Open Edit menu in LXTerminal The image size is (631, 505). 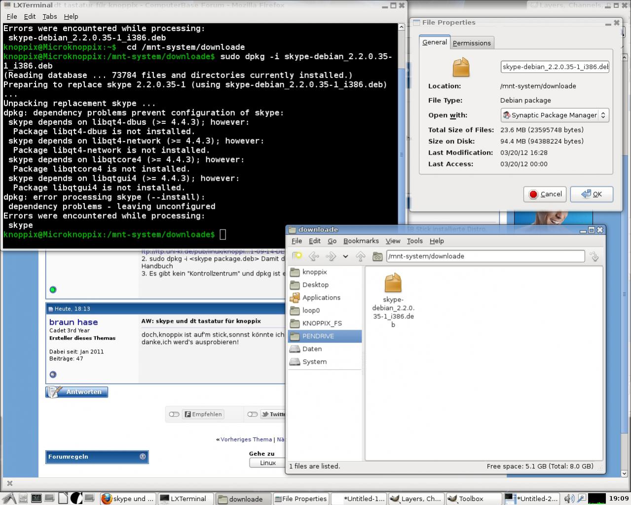(30, 16)
